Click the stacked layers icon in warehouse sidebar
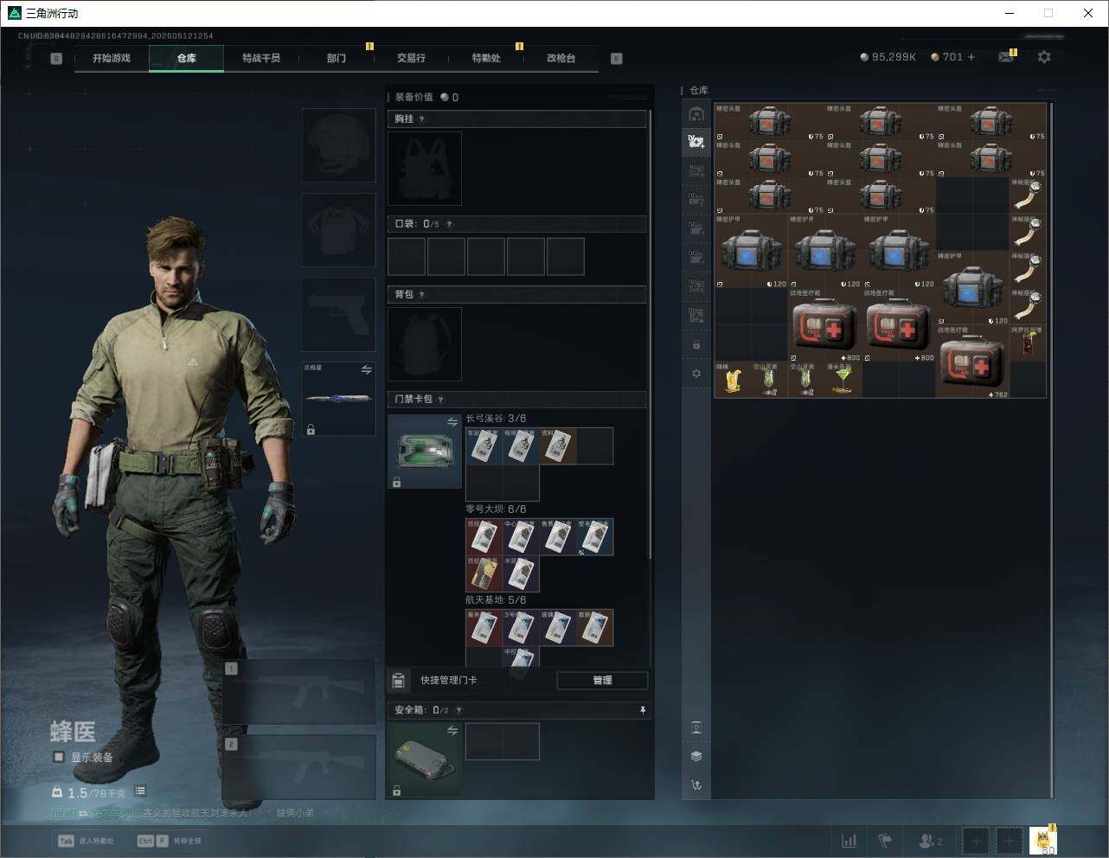Viewport: 1109px width, 858px height. pos(696,756)
